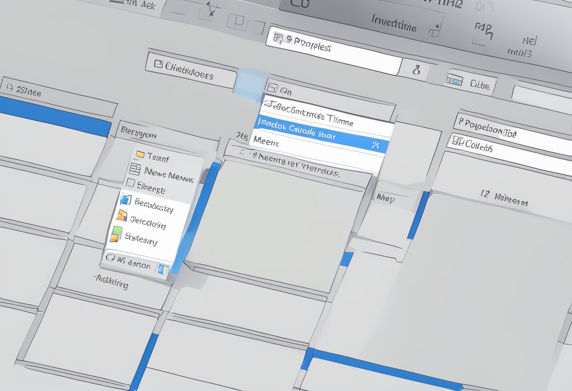Image resolution: width=572 pixels, height=391 pixels.
Task: Toggle the checkbox on the "Clieidoes" button
Action: 158,64
